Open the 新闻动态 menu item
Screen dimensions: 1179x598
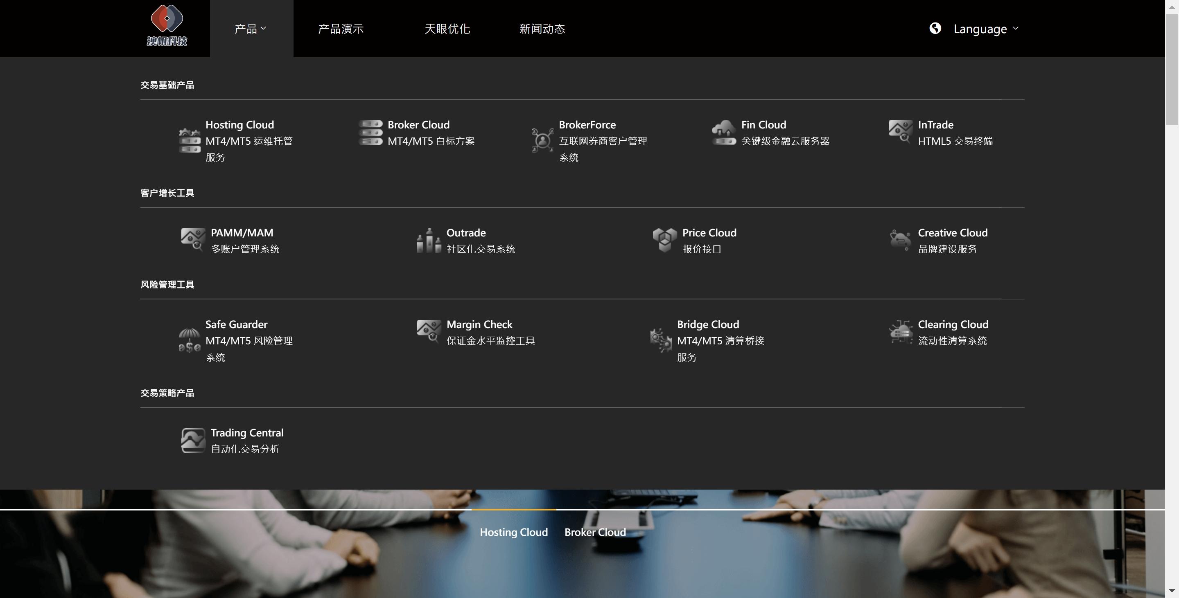coord(542,29)
